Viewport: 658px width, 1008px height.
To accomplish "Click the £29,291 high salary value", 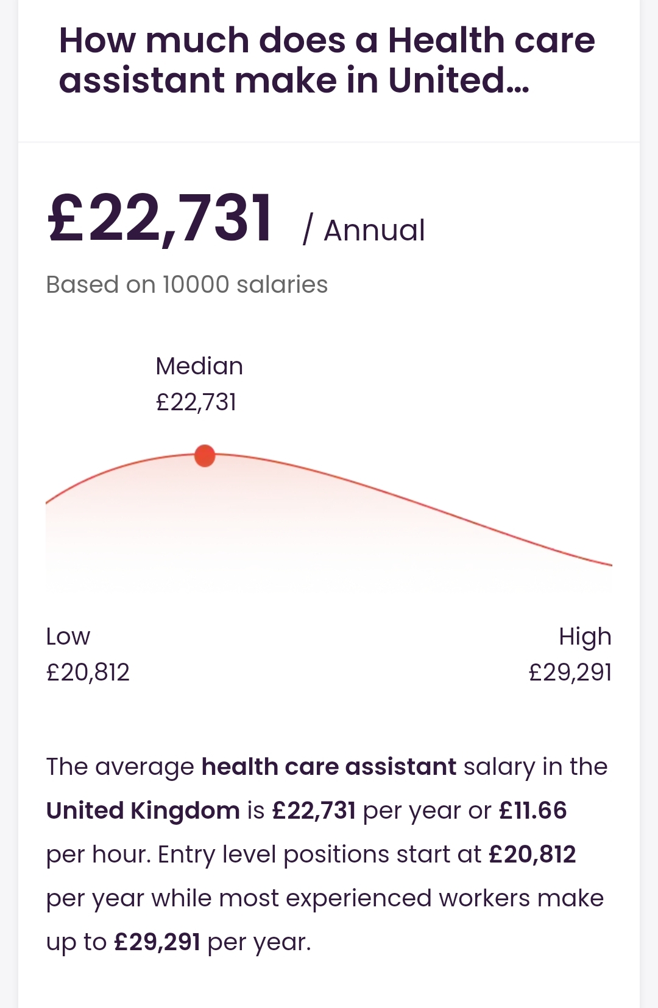I will 570,672.
